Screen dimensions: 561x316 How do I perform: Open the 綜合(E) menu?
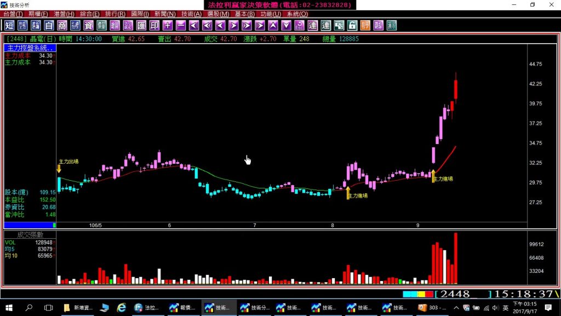tap(89, 14)
